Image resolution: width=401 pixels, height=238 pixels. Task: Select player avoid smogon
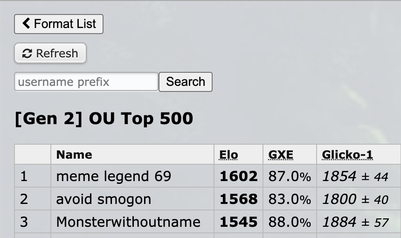coord(104,199)
